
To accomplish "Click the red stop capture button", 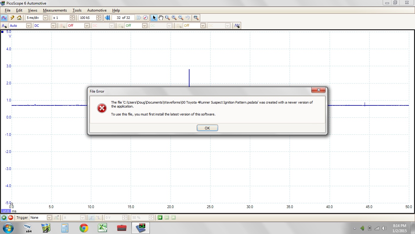I will (11, 218).
